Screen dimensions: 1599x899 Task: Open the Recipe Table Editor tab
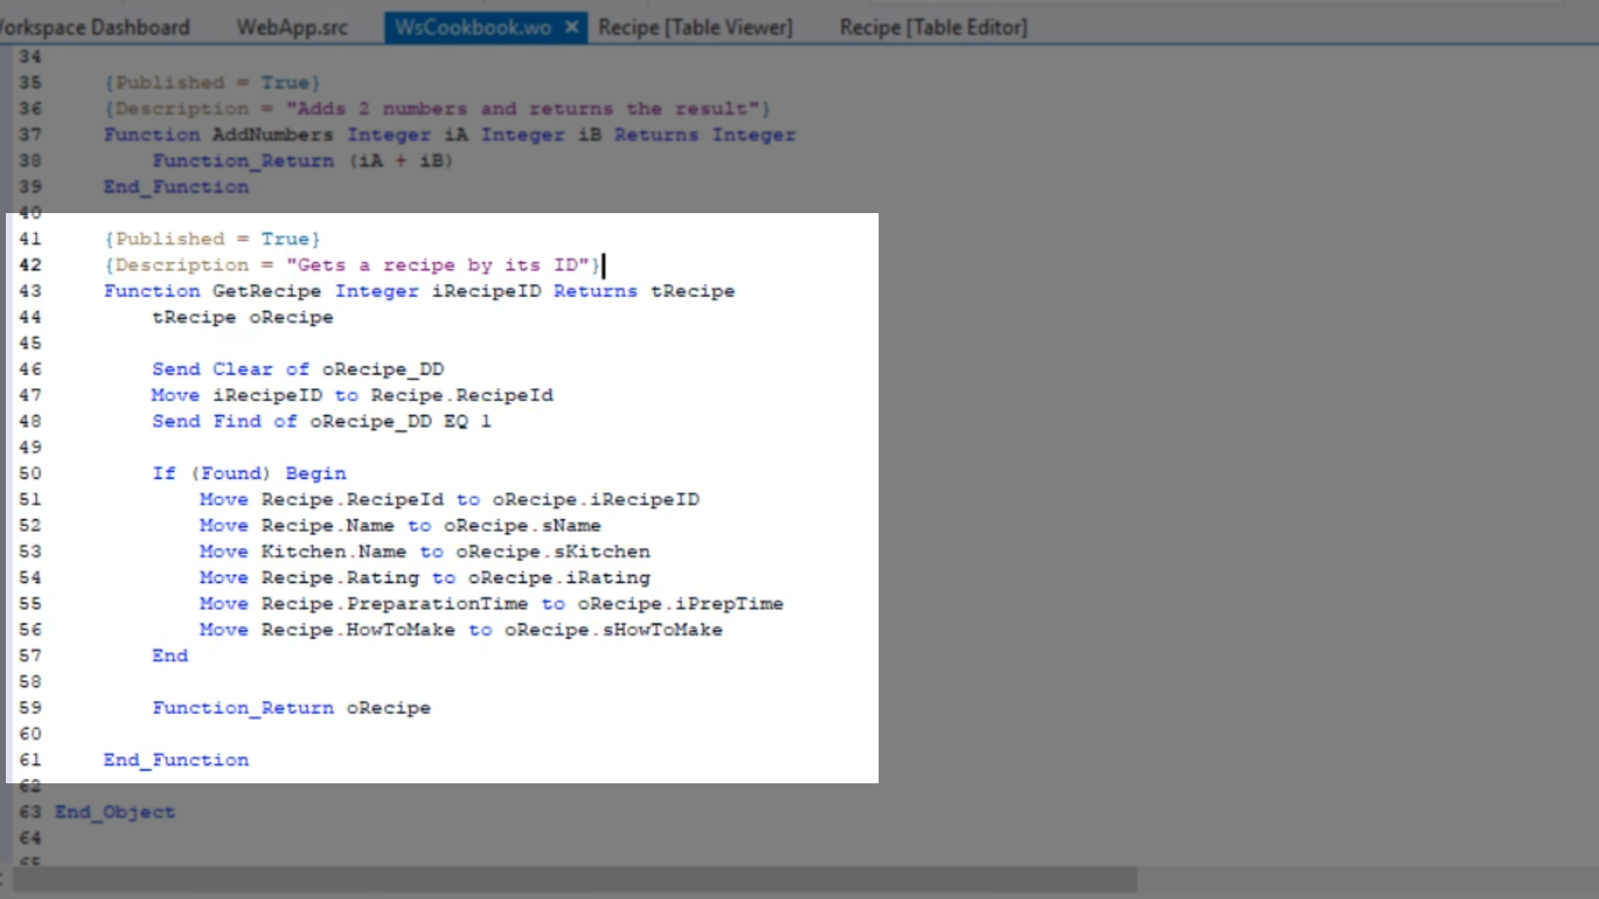tap(933, 27)
